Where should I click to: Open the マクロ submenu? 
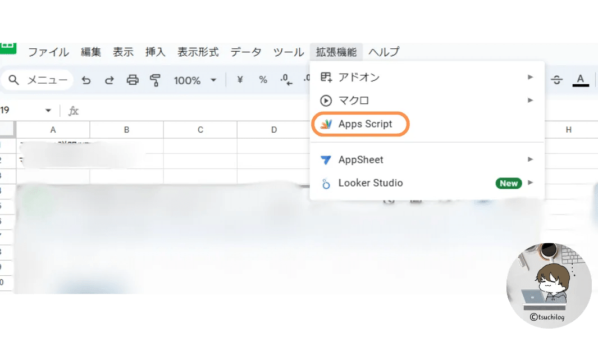coord(427,101)
